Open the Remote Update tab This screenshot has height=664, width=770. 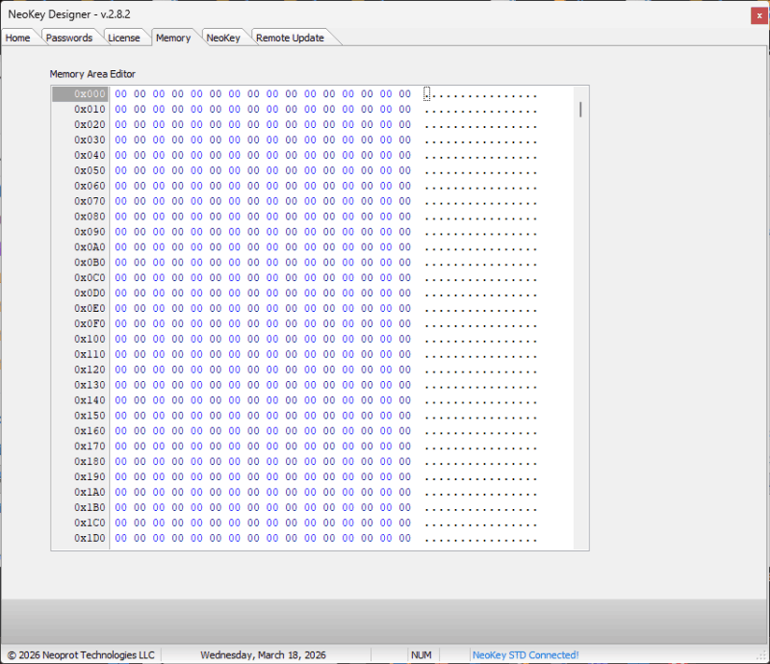290,38
